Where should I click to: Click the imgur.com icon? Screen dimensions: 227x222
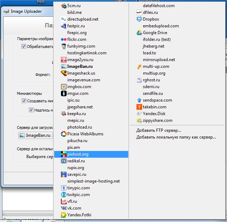(x=63, y=93)
